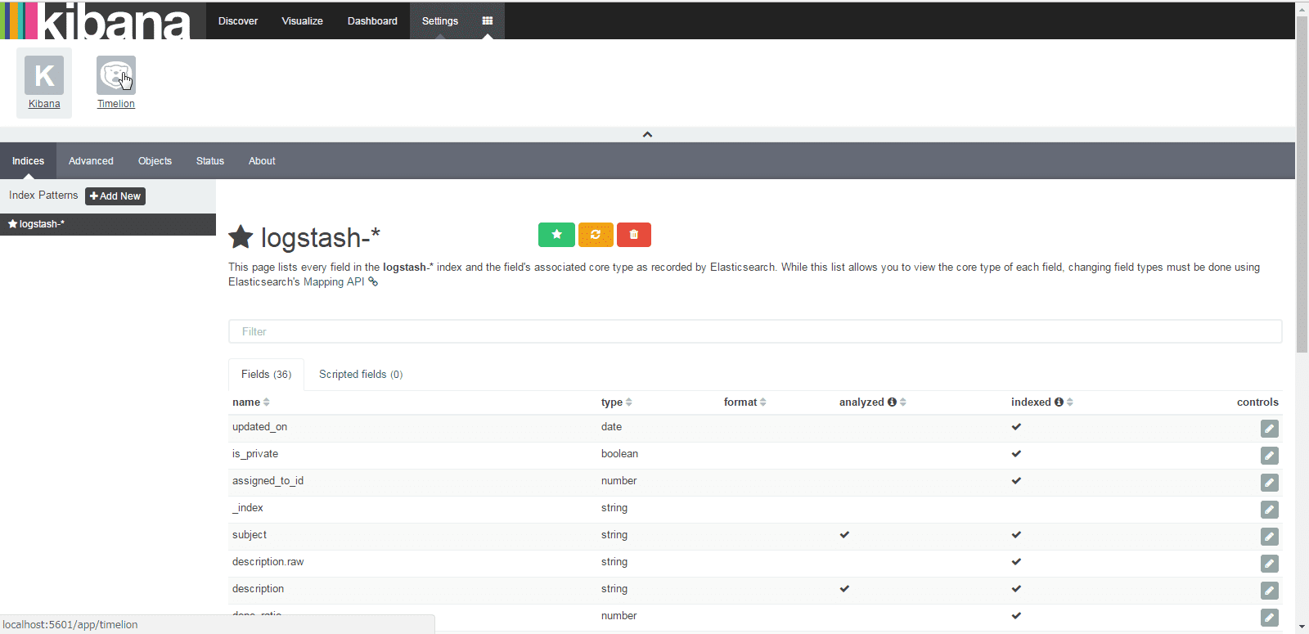Edit the updated_on field

[x=1270, y=429]
